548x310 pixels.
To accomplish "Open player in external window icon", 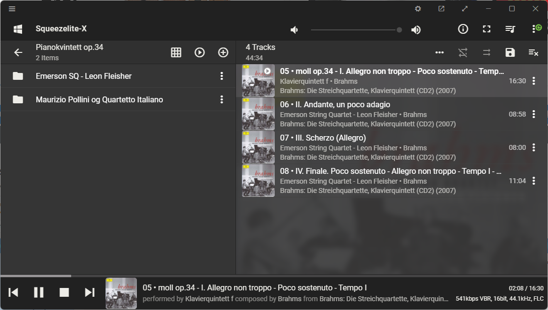I will point(442,9).
